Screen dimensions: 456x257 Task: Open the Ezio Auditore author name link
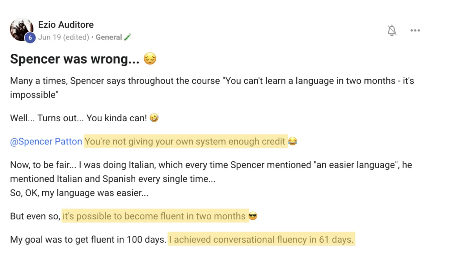[66, 25]
